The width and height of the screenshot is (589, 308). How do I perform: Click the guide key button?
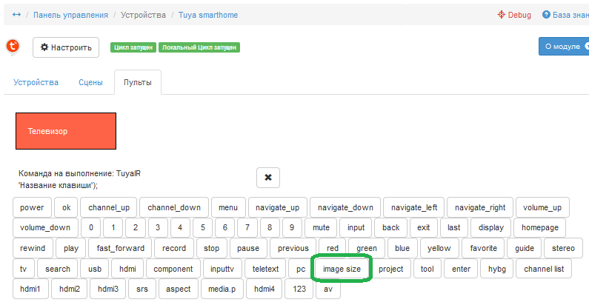pos(525,248)
